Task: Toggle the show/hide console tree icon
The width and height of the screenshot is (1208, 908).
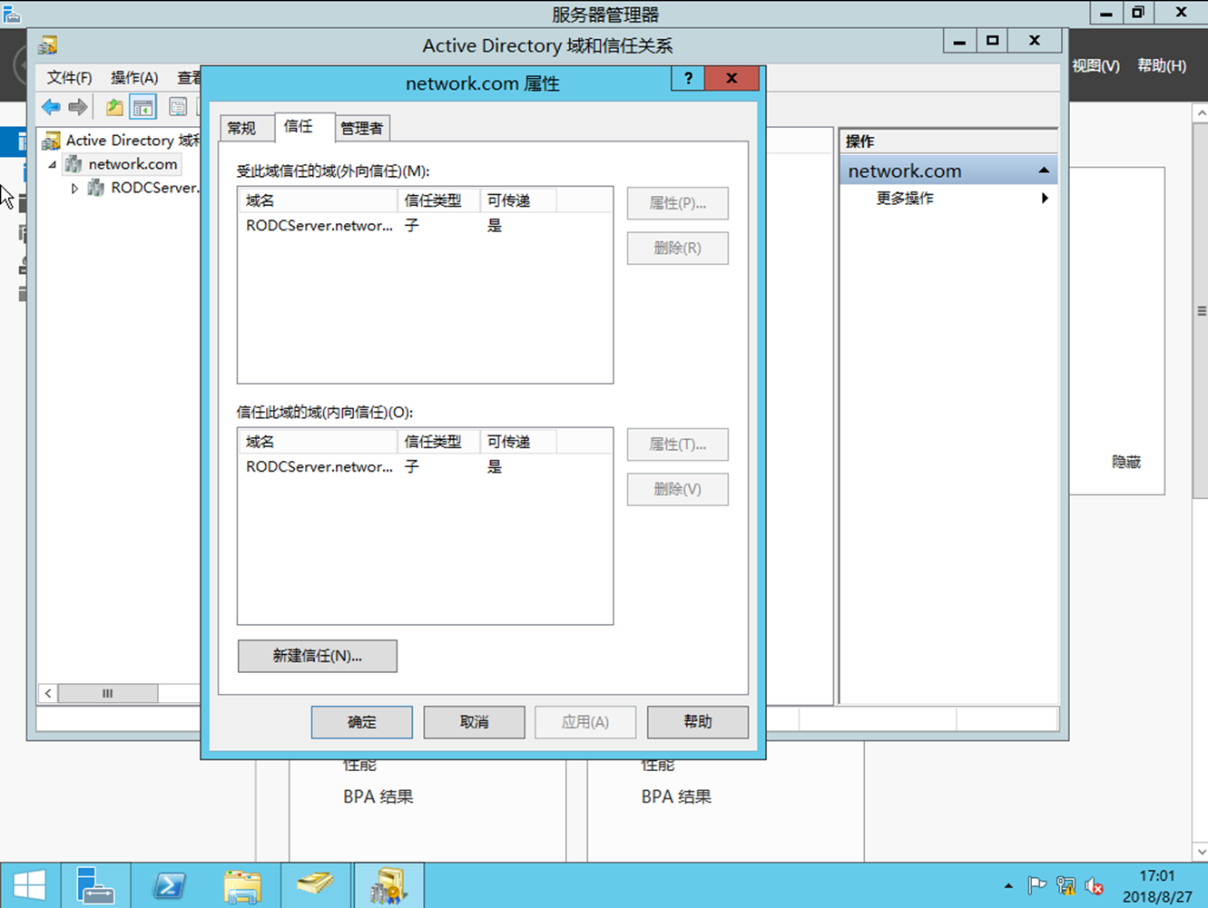Action: click(143, 107)
